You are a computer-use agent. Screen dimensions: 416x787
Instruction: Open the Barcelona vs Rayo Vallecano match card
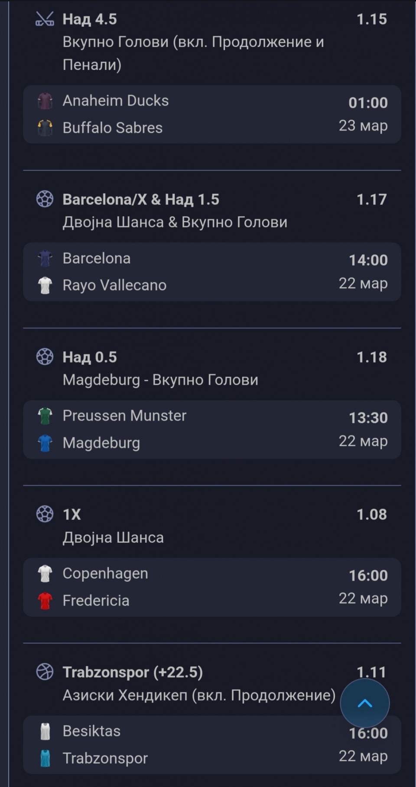pyautogui.click(x=211, y=272)
